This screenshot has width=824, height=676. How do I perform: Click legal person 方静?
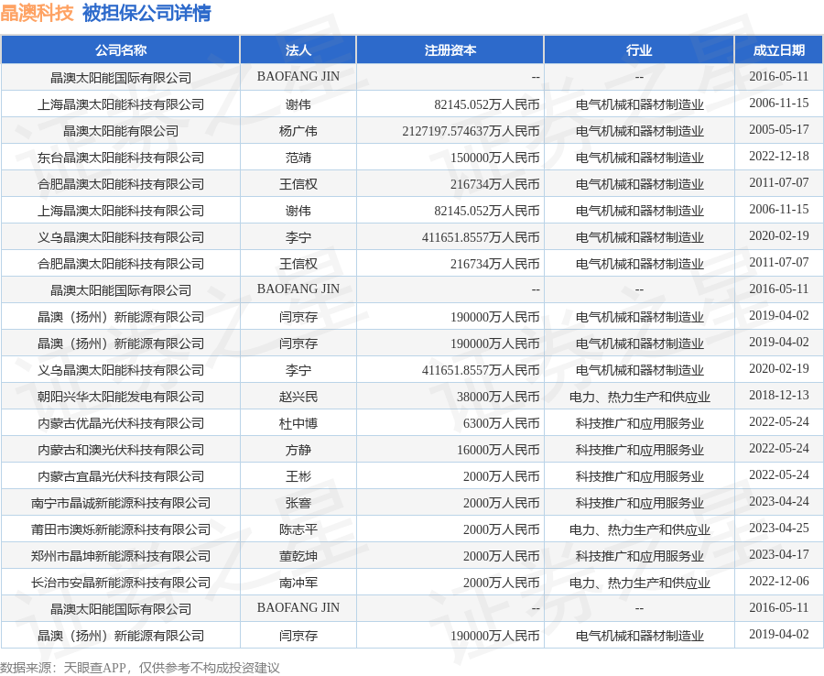298,450
